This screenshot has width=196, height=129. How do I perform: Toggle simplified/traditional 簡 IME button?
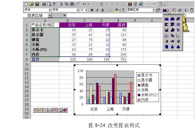tap(55, 110)
